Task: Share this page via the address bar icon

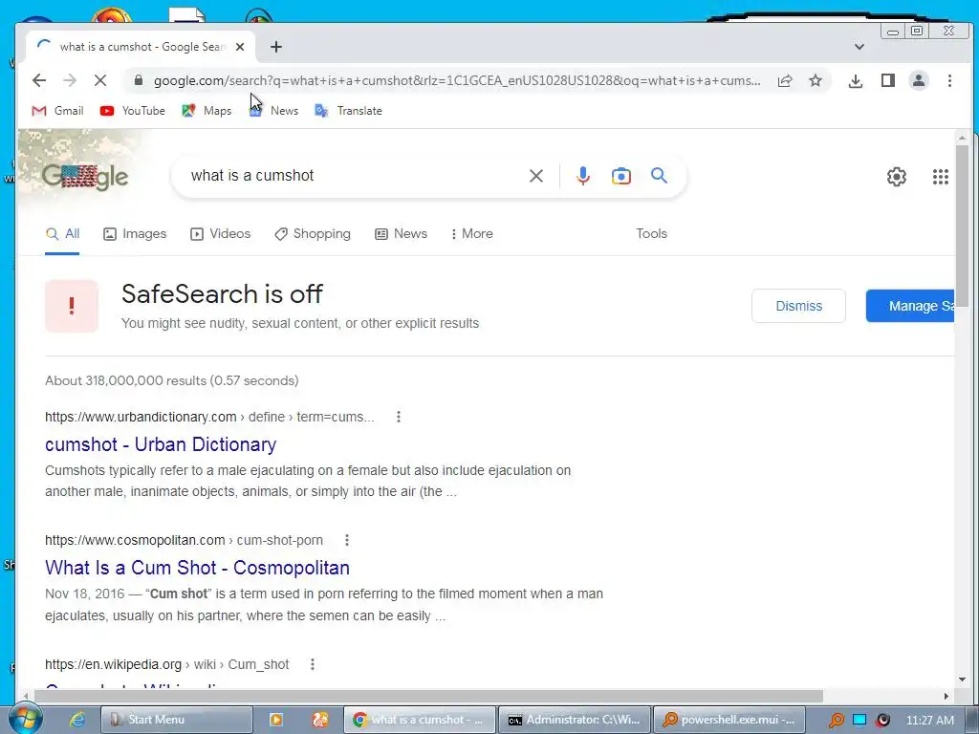Action: tap(785, 80)
